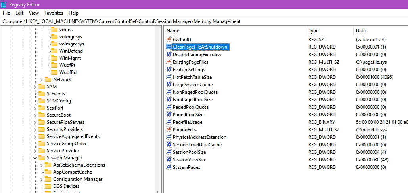408x193 pixels.
Task: Click the PagingFiles string value icon
Action: tap(169, 129)
